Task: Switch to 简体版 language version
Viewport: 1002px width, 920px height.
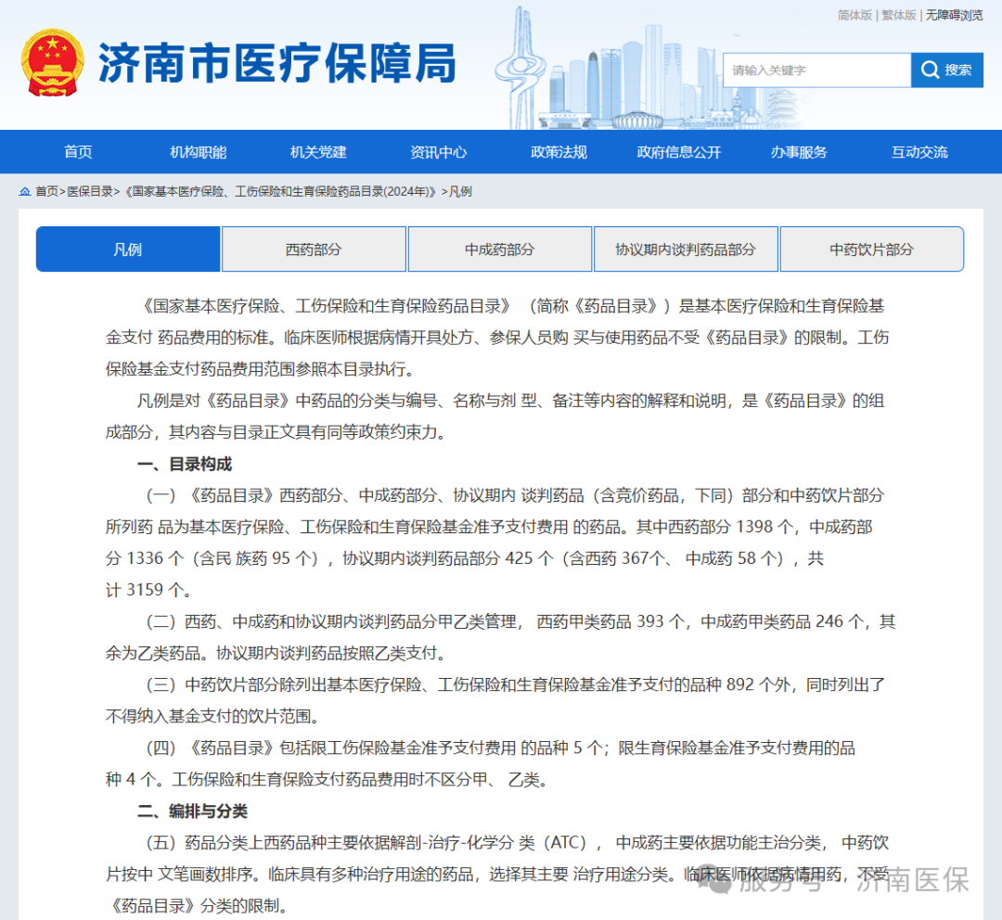Action: click(x=854, y=15)
